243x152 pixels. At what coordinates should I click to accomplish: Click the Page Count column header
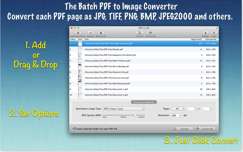(x=196, y=39)
